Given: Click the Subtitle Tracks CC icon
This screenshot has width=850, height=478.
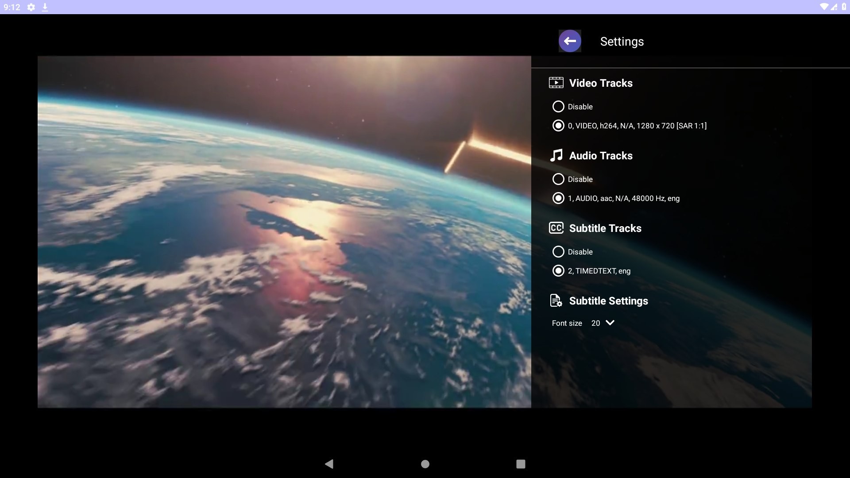Looking at the screenshot, I should (556, 228).
